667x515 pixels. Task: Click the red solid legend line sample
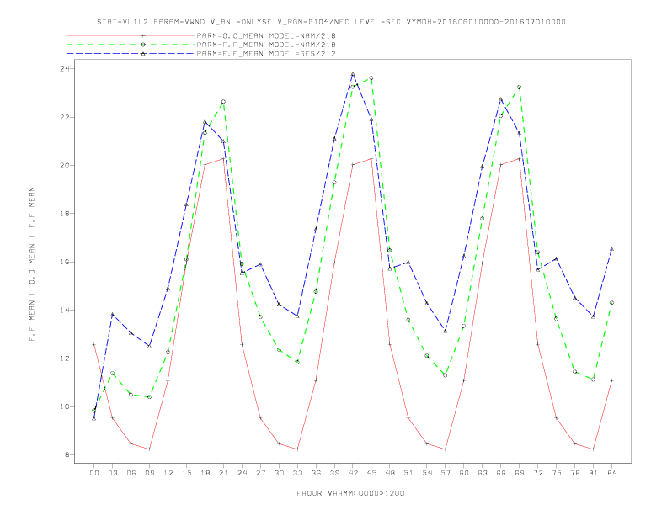(x=131, y=35)
